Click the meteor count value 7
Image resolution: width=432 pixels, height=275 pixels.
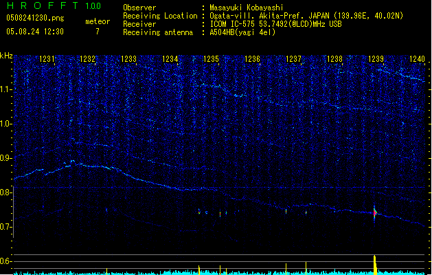point(98,32)
